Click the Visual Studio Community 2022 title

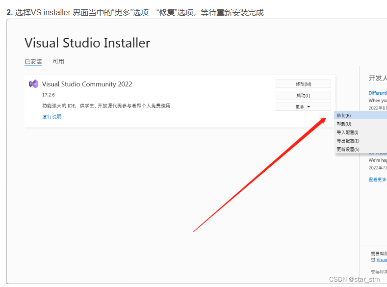(x=87, y=84)
